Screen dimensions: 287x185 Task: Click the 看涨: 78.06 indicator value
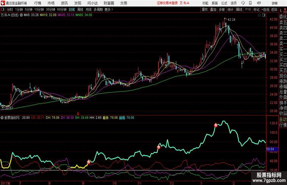pos(110,118)
